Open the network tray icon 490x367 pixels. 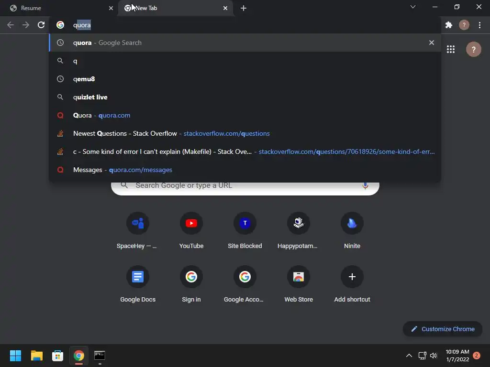click(x=422, y=356)
